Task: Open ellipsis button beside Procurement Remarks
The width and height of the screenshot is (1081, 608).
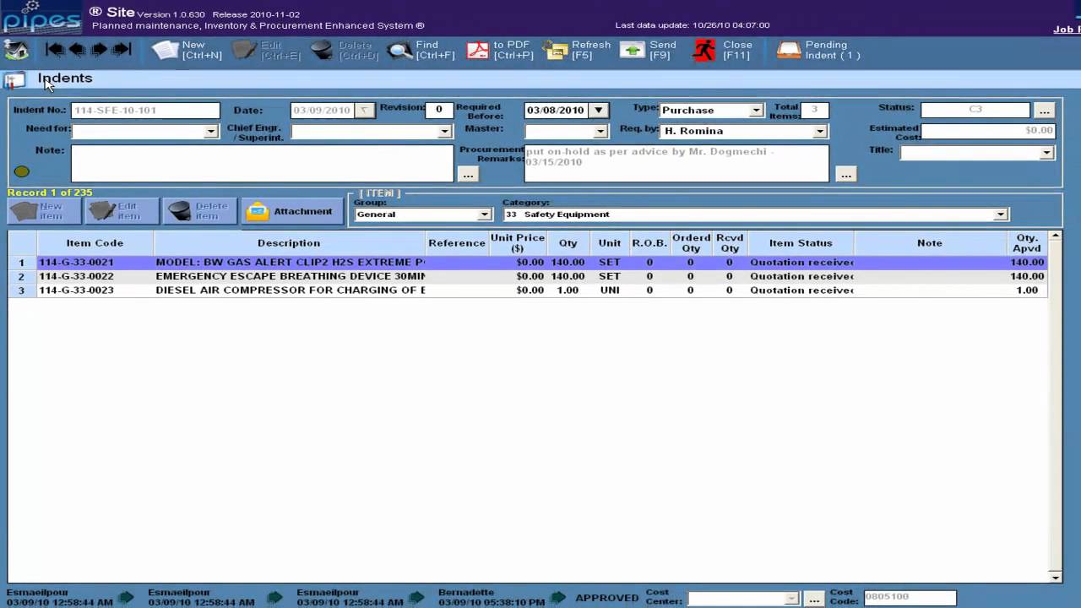Action: coord(846,174)
